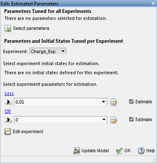Open the Q0 parameter link
The height and width of the screenshot is (163, 157).
8,111
